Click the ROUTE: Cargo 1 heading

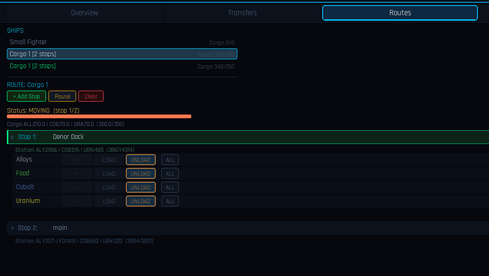pos(28,85)
